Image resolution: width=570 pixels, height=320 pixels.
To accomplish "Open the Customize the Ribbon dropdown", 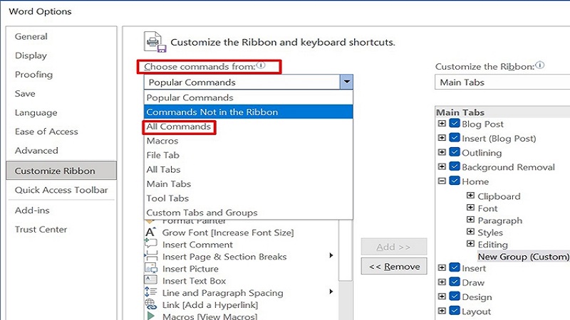I will [x=502, y=82].
